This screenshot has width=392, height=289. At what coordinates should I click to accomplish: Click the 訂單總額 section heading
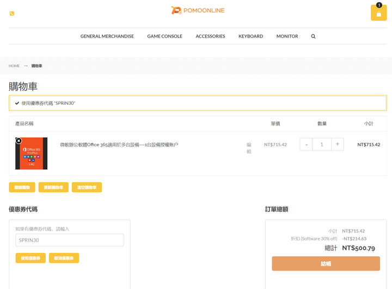click(x=277, y=209)
